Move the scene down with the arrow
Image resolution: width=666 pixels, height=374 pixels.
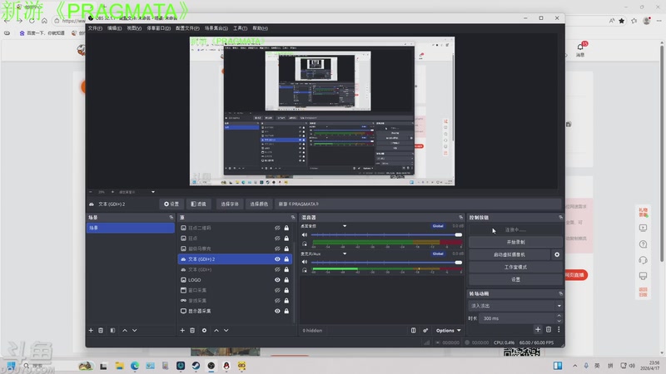135,330
